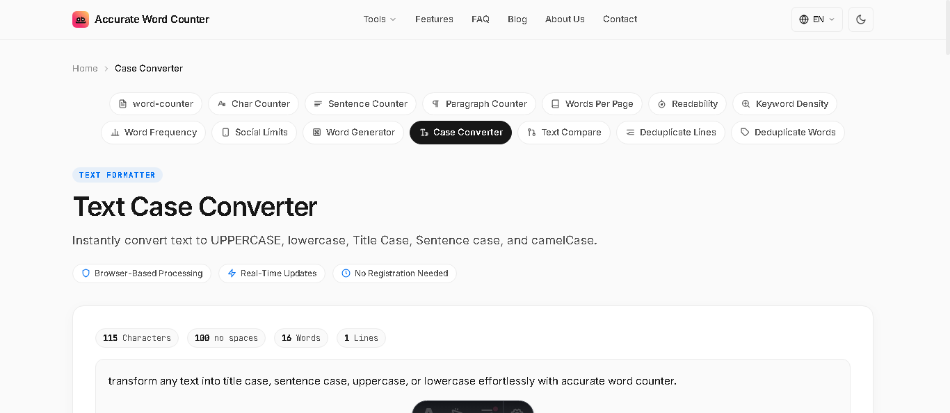The height and width of the screenshot is (413, 950).
Task: Open the Text Compare tool
Action: (x=564, y=133)
